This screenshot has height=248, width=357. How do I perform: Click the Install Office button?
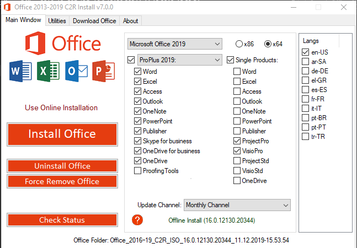(x=62, y=134)
